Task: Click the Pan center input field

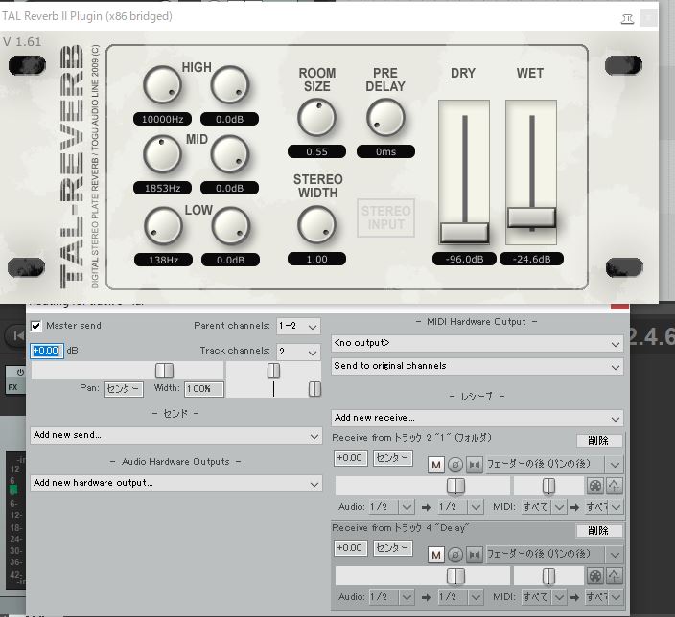Action: (x=123, y=389)
